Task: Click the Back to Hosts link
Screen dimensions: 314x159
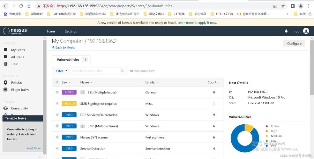Action: (64, 47)
